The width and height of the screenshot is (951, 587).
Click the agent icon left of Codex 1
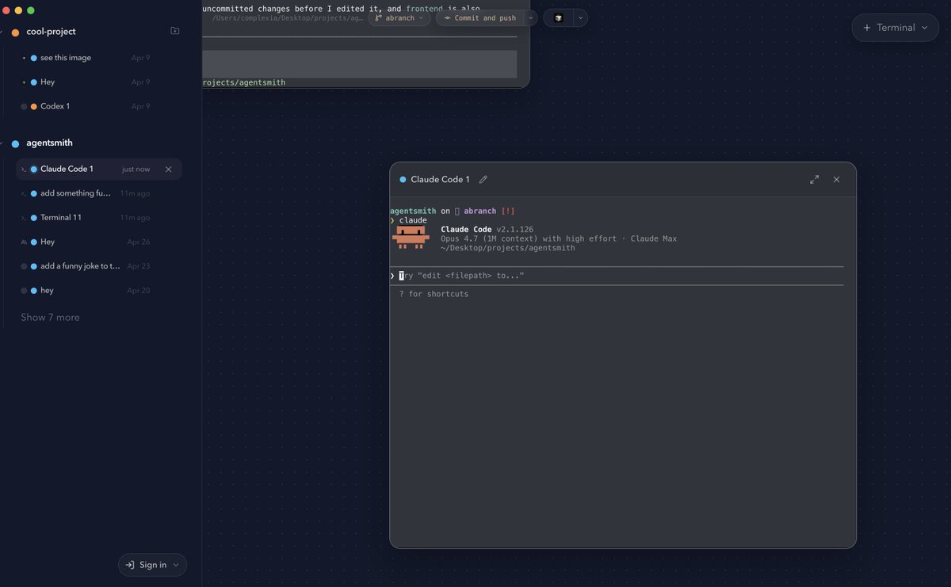[x=24, y=106]
